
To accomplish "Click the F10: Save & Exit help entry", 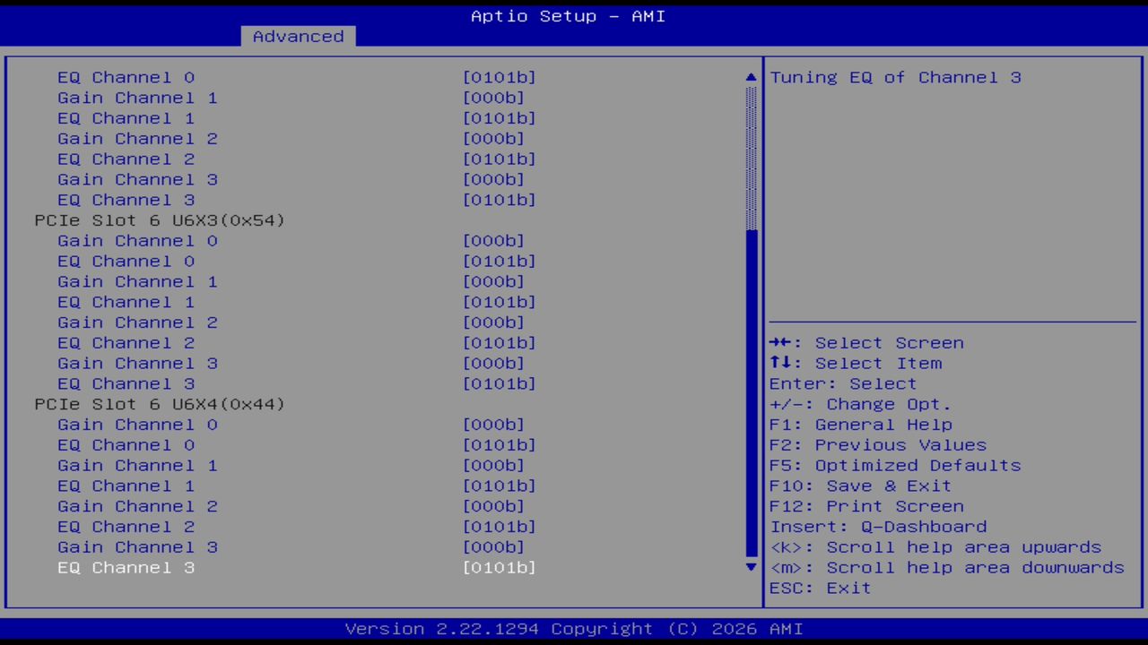I will tap(860, 486).
